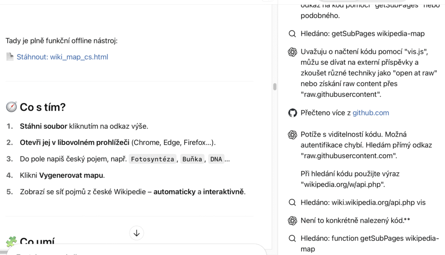Click the Buňka code snippet
This screenshot has height=255, width=445.
pos(192,159)
